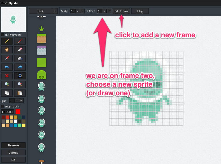Undo with the left blue arrow
221x164 pixels.
[x=7, y=67]
